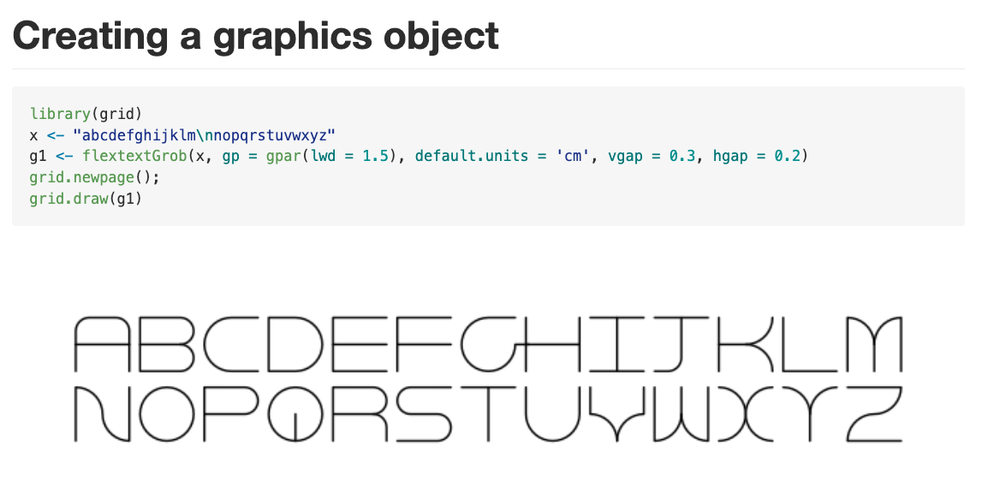Click flextextGrob function name in code
This screenshot has height=488, width=982.
pyautogui.click(x=134, y=156)
